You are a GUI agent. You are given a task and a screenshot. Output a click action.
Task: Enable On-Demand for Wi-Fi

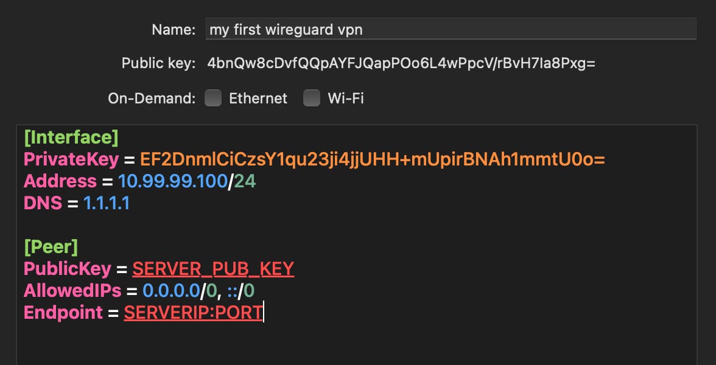click(x=312, y=98)
